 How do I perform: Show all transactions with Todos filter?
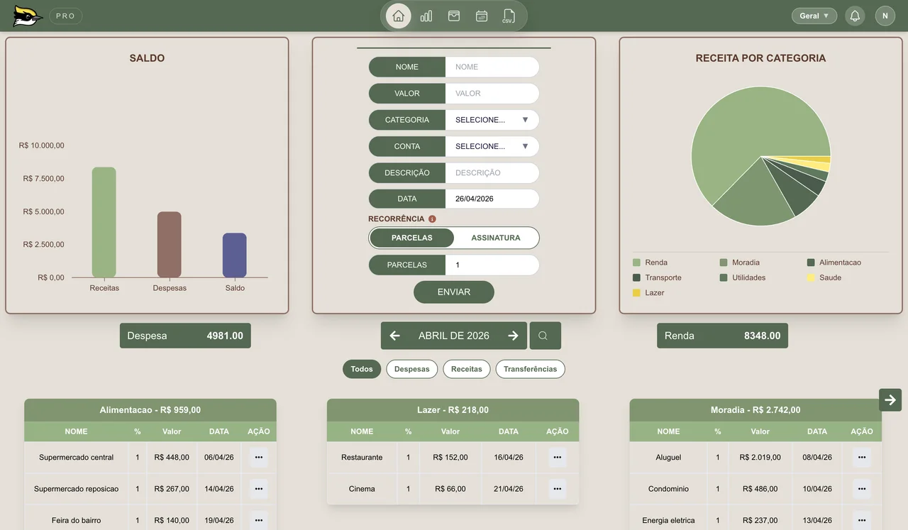pos(362,369)
